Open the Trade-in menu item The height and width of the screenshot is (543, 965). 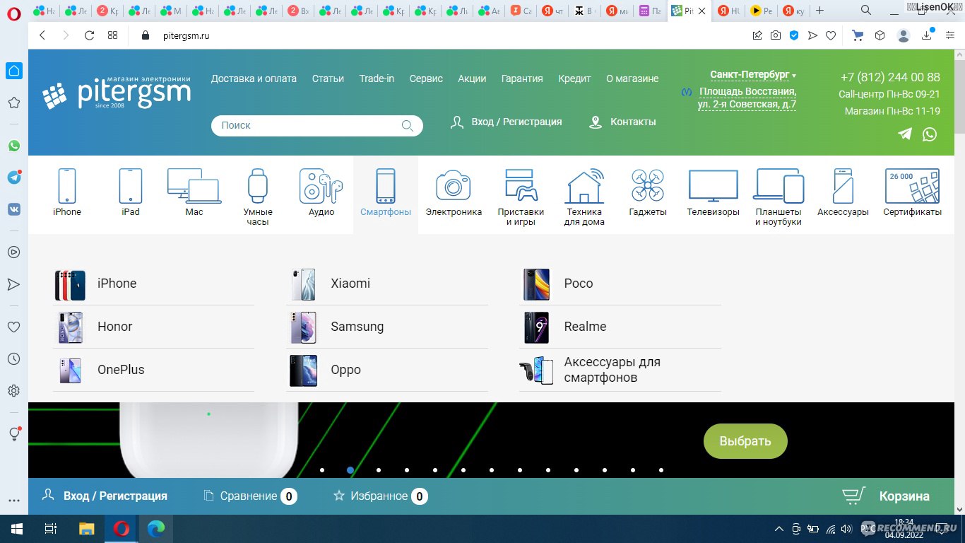pos(377,78)
